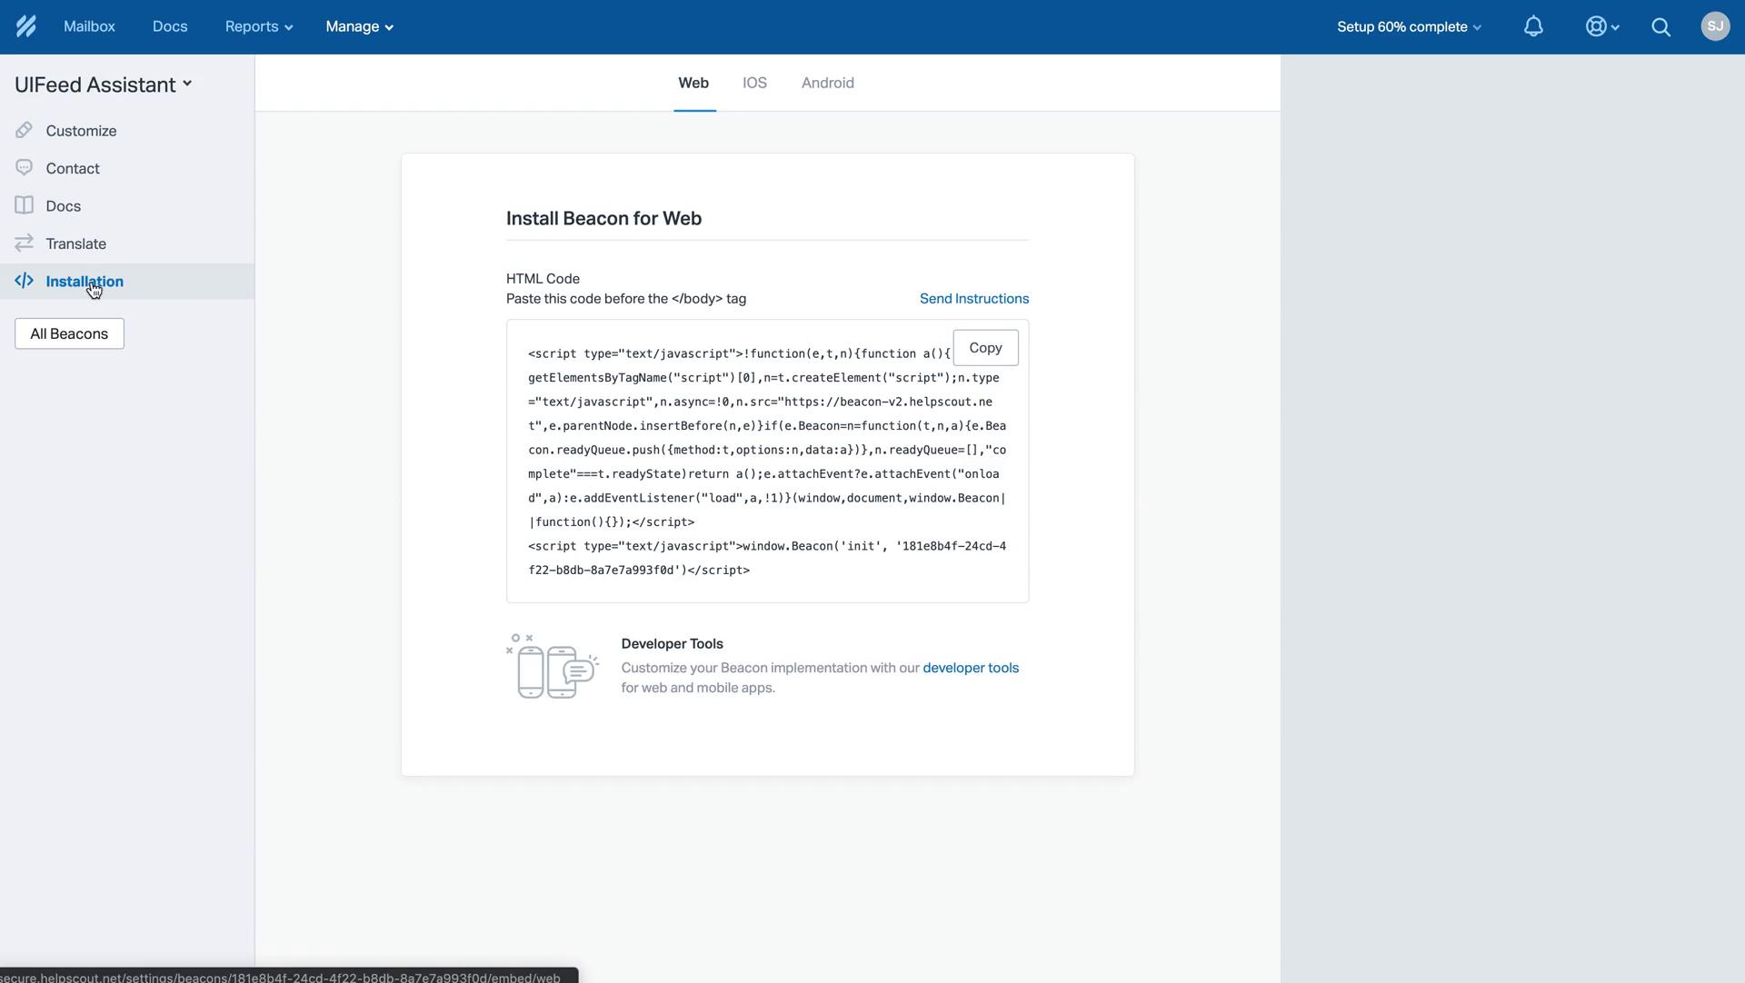Open Docs in top navigation
1745x983 pixels.
(170, 26)
